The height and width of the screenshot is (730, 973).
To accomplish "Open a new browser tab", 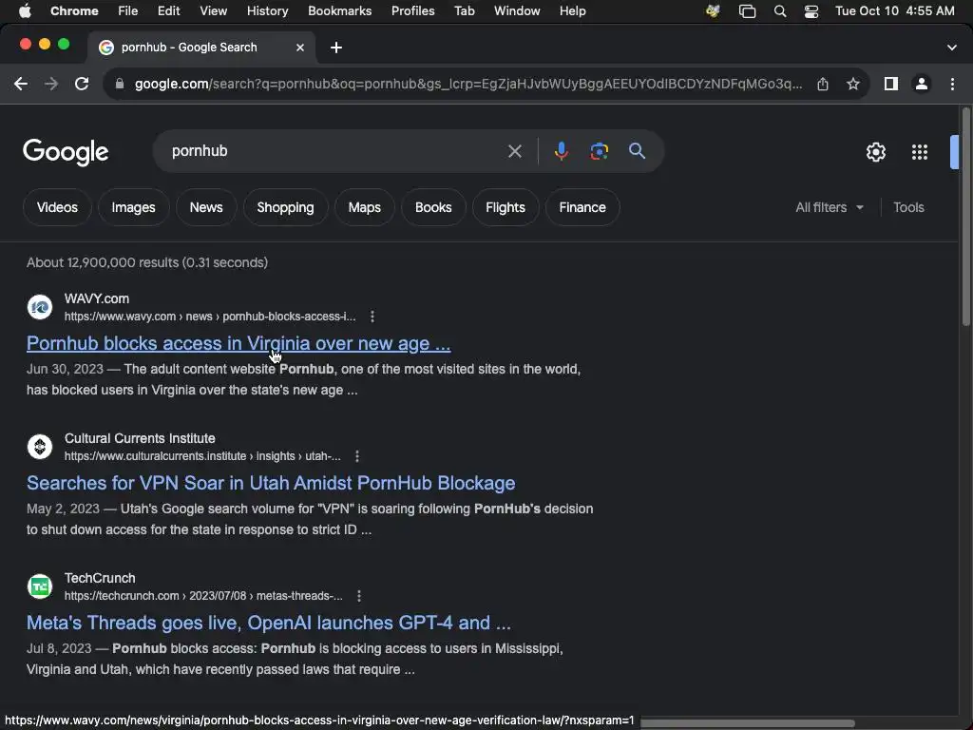I will coord(335,48).
